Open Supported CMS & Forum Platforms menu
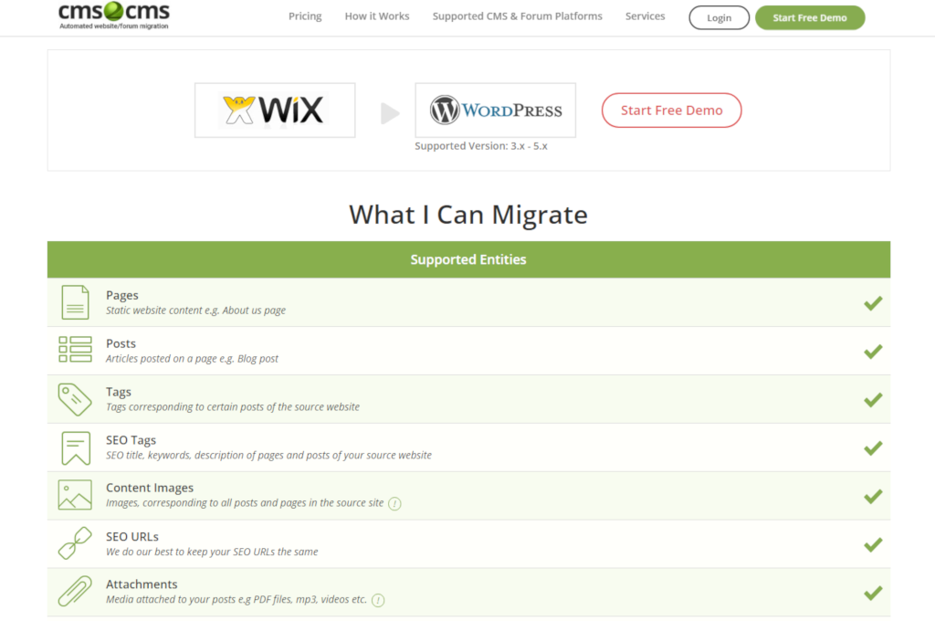This screenshot has height=621, width=935. tap(517, 16)
